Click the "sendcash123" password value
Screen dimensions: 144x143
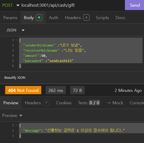60,61
